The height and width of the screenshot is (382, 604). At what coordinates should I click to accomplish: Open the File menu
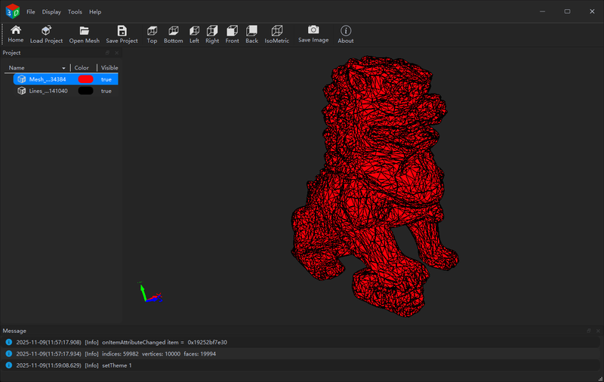pyautogui.click(x=30, y=12)
